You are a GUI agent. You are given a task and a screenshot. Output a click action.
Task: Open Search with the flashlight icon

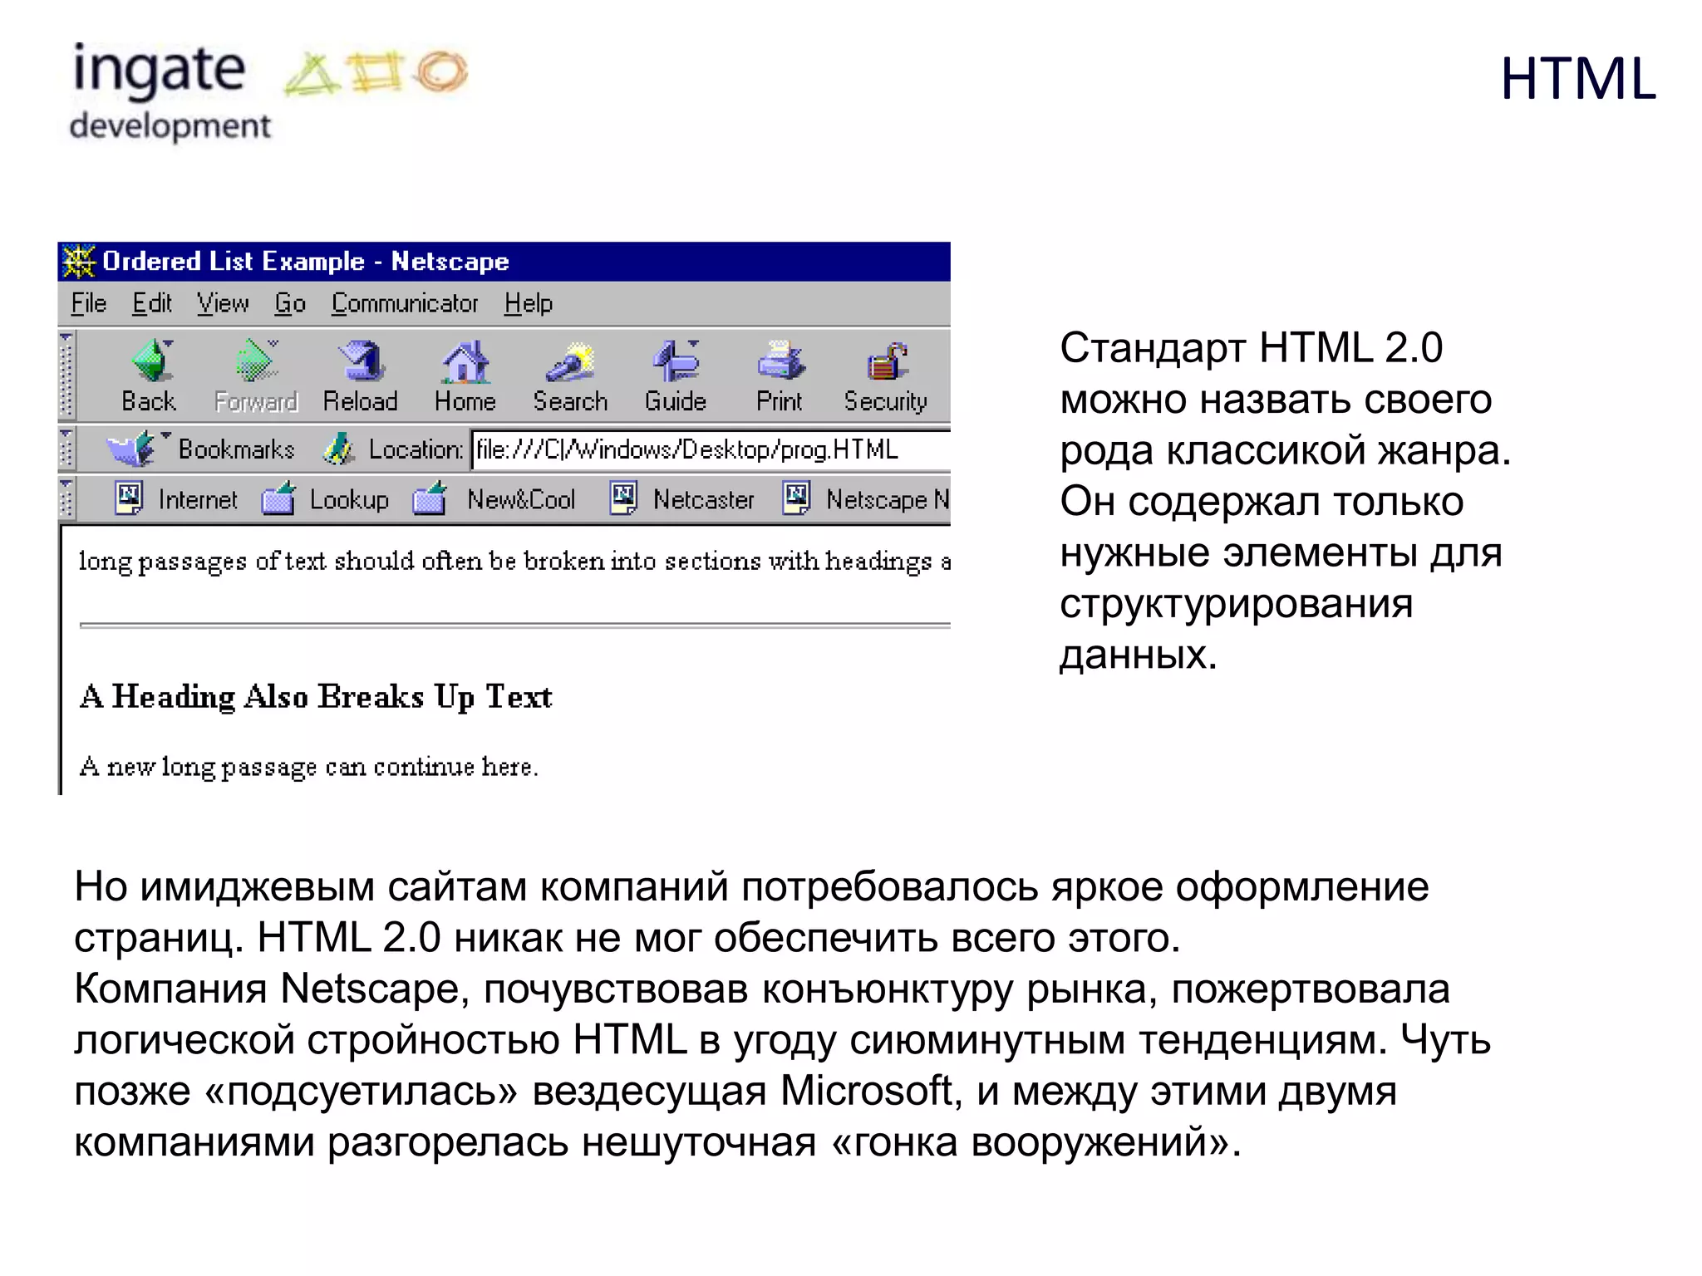point(570,361)
